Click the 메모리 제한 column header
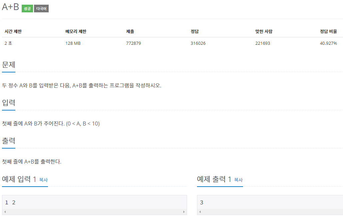Screen dimensions: 343x218 [x=76, y=31]
